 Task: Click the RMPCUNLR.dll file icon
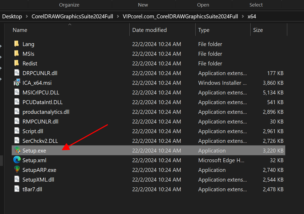17,121
